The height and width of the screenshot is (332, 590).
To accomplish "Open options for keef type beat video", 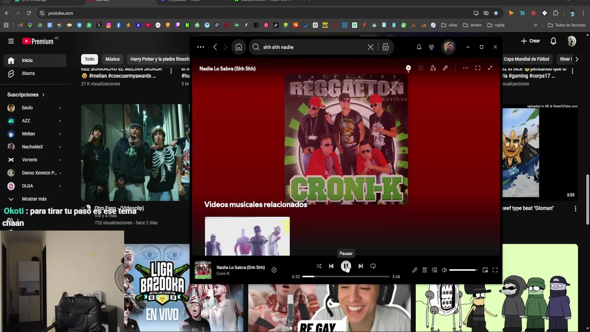I will click(575, 208).
